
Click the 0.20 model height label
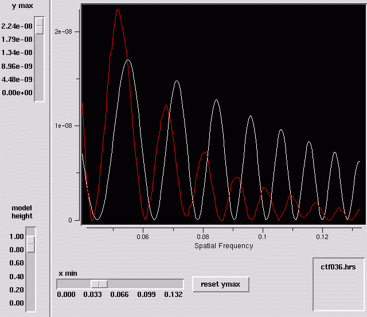[17, 290]
